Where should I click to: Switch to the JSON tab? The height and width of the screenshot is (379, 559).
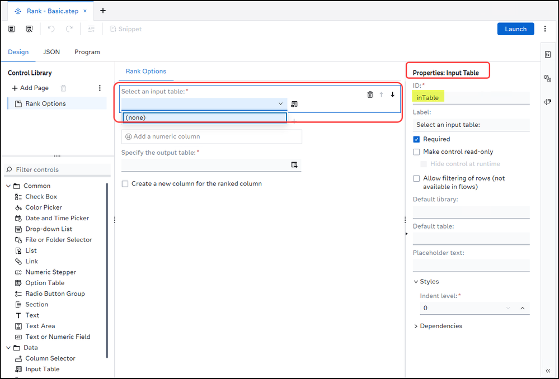[51, 52]
